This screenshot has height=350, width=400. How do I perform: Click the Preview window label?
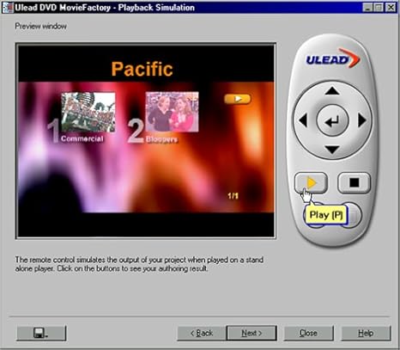pyautogui.click(x=40, y=27)
